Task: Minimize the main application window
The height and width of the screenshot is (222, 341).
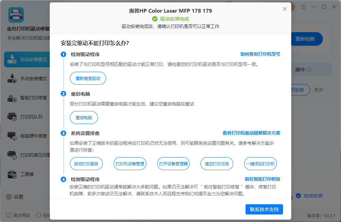Action: [x=314, y=7]
